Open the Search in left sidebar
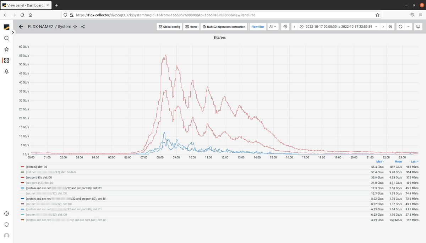The image size is (426, 243). (6, 38)
